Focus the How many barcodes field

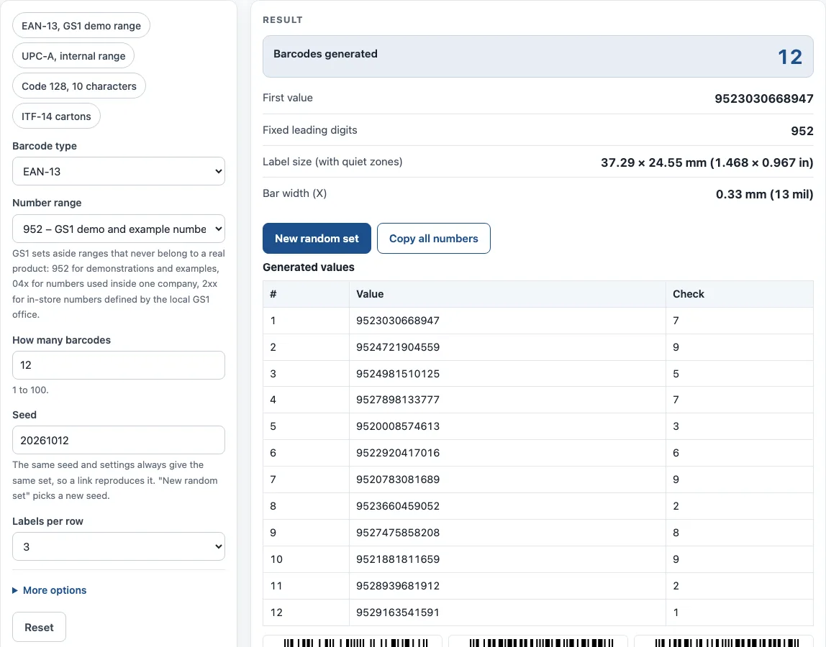[x=119, y=364]
